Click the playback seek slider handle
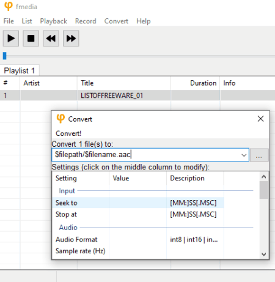Screen dimensions: 275x282 click(5, 56)
